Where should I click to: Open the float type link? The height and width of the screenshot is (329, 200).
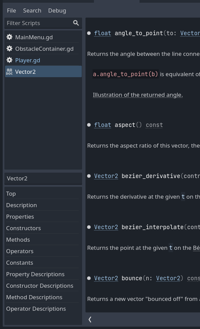(x=102, y=33)
